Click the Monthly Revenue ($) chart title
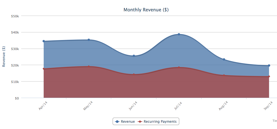 click(x=146, y=10)
